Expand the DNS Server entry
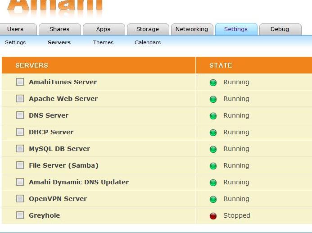Image resolution: width=312 pixels, height=233 pixels. [49, 115]
